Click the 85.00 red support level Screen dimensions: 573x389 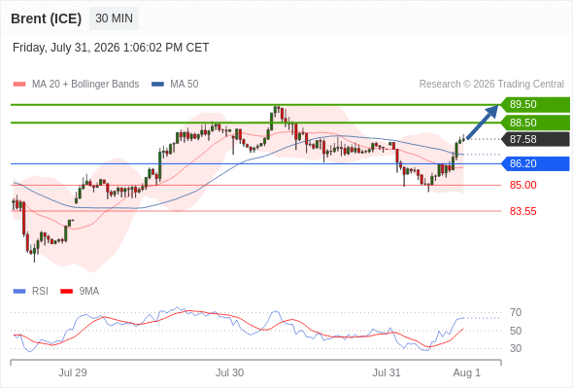coord(522,185)
